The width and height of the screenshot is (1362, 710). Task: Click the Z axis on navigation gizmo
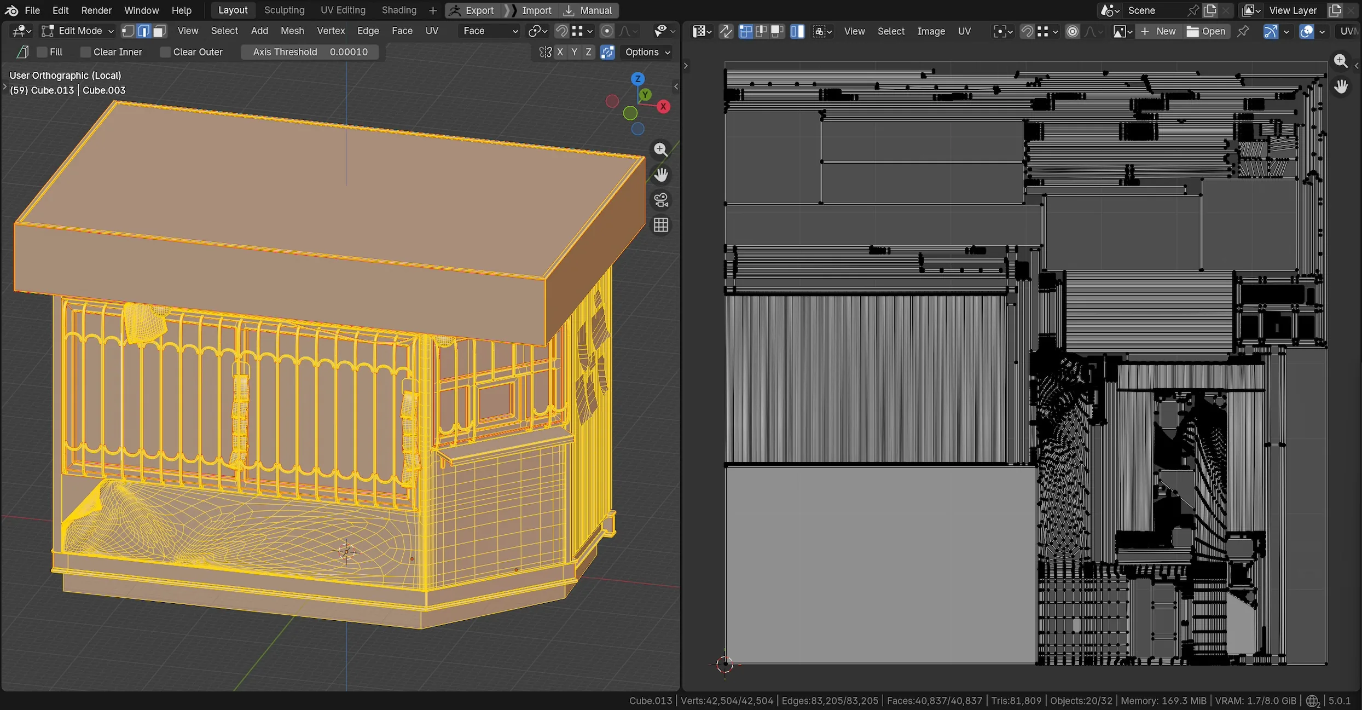(637, 79)
